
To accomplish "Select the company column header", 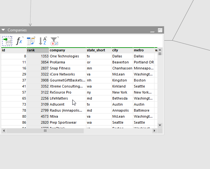I will click(x=68, y=50).
